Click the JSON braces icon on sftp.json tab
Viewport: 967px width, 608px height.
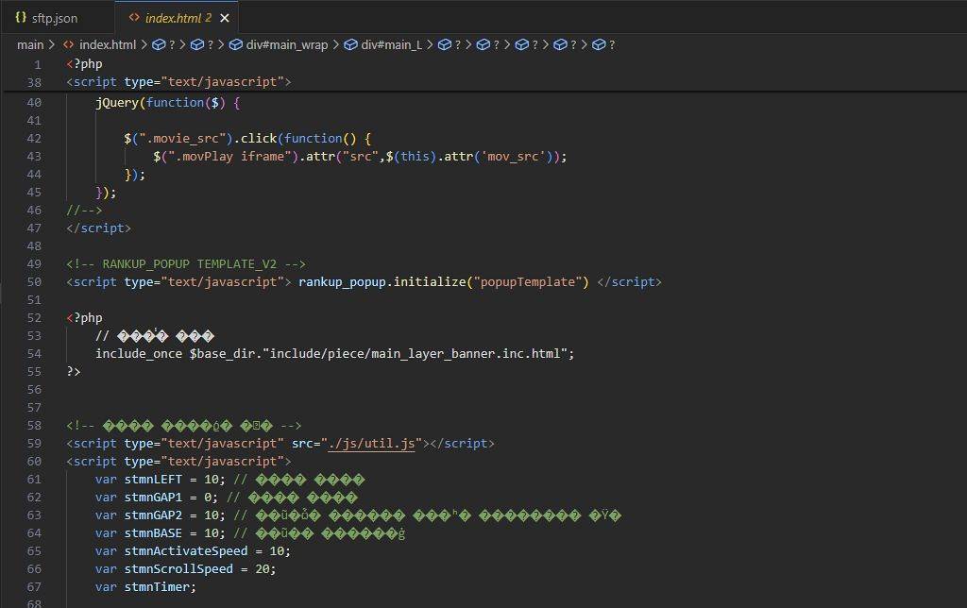[x=21, y=17]
